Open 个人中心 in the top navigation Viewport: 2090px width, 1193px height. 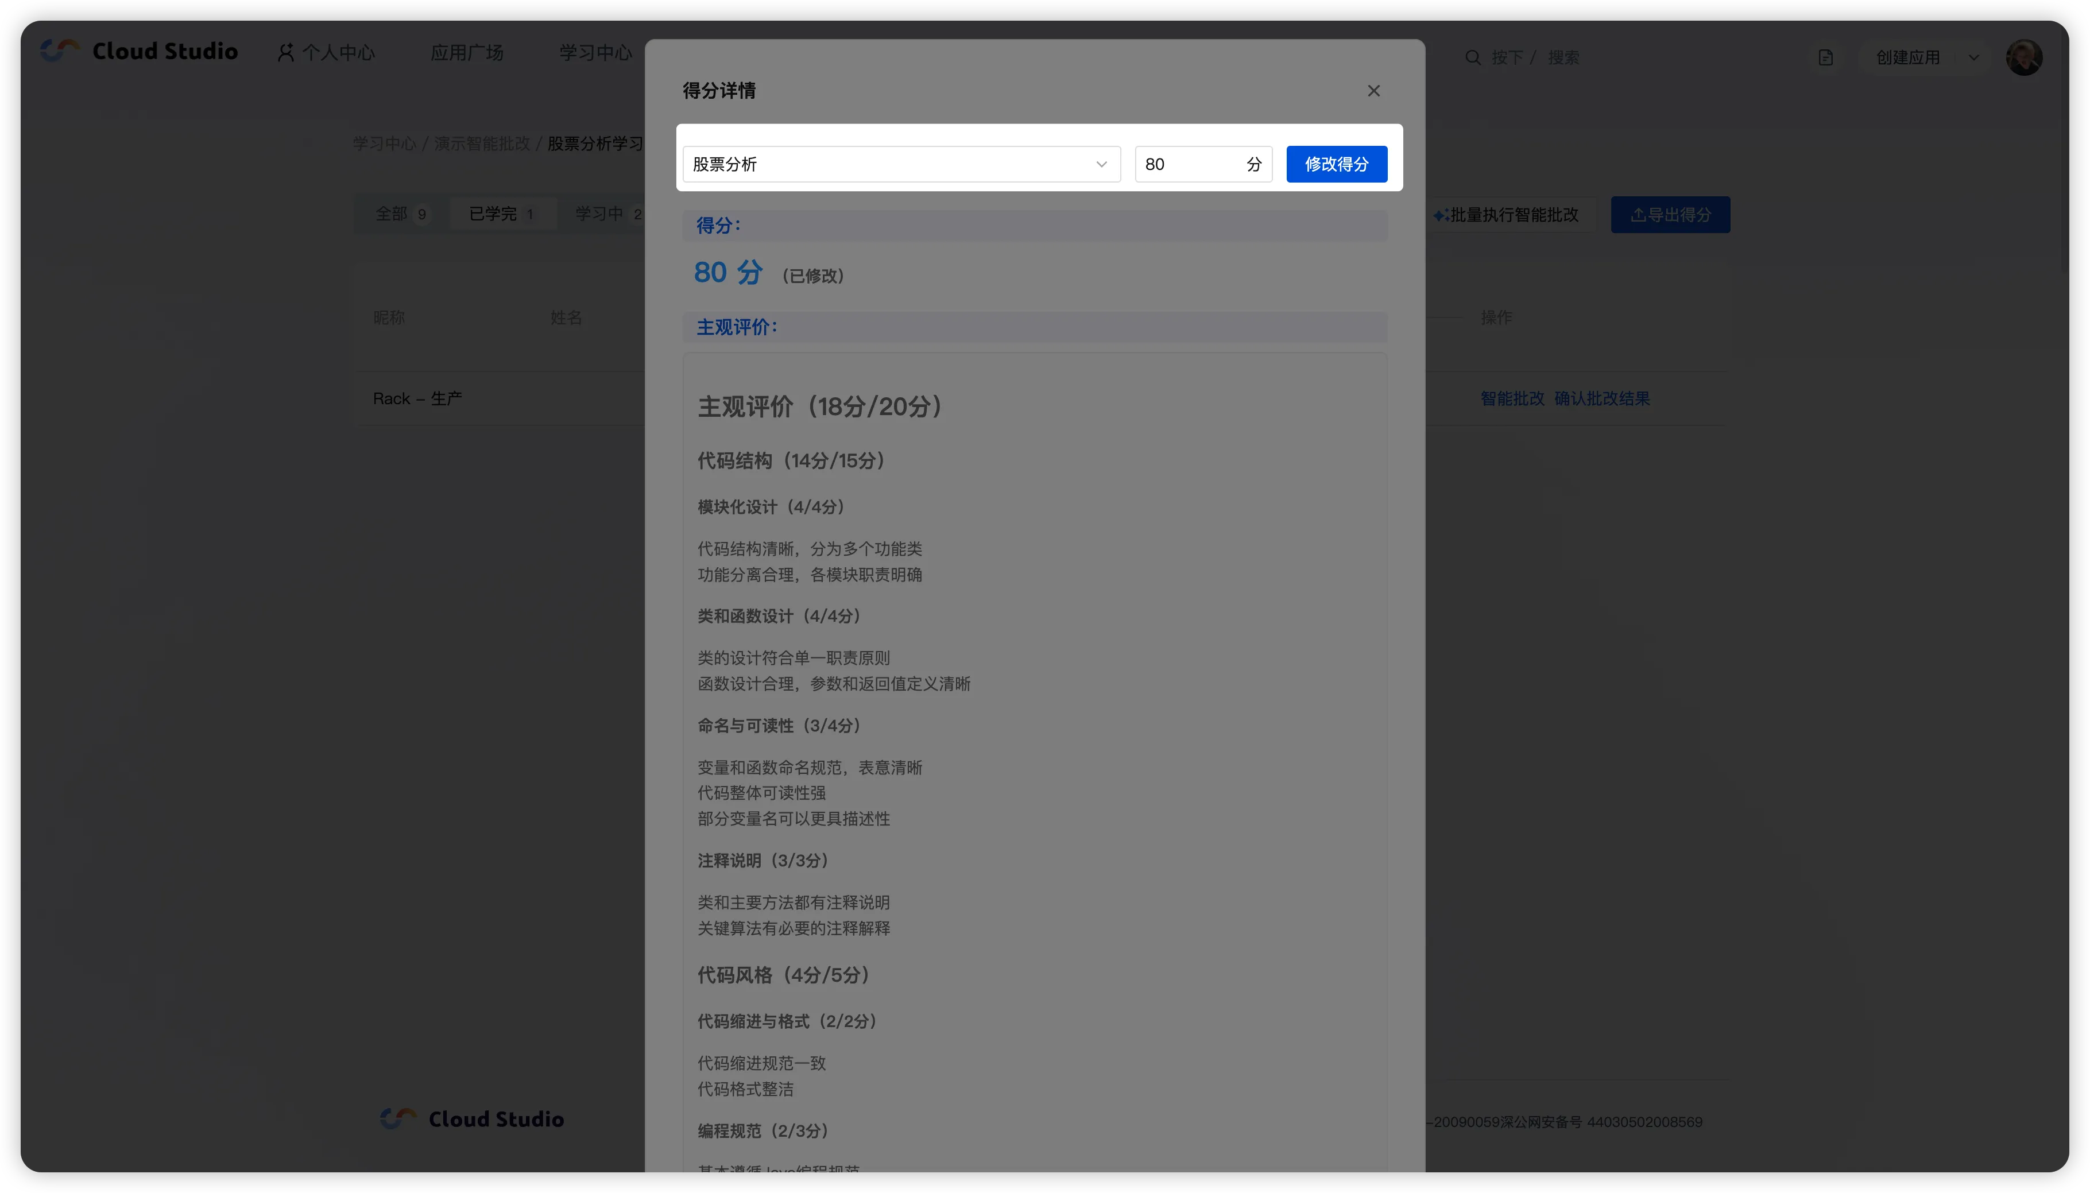point(326,53)
